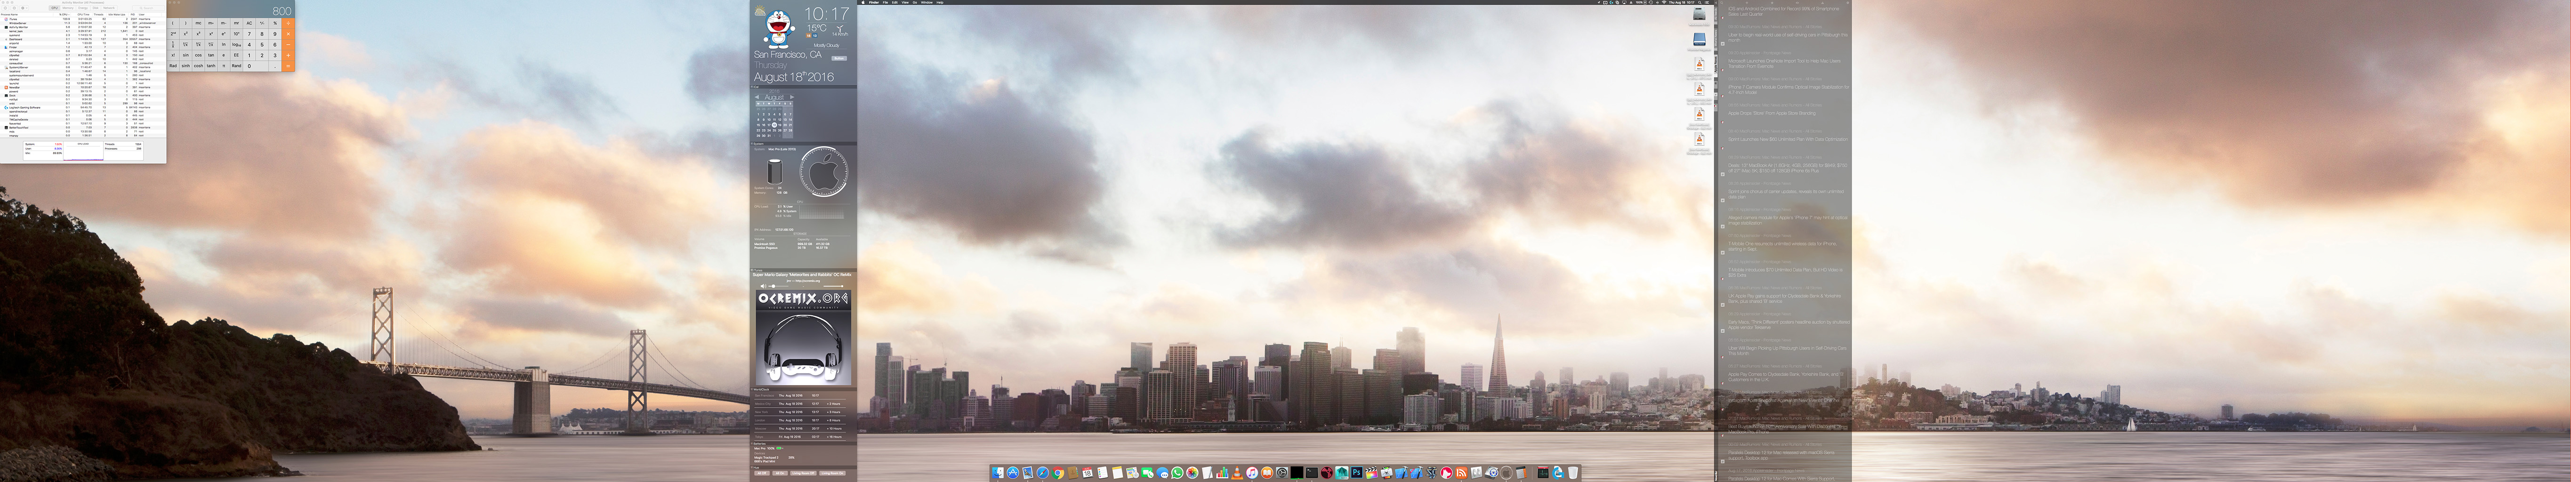Screen dimensions: 2571x482
Task: Open the Trash in the Dock
Action: pos(1573,473)
